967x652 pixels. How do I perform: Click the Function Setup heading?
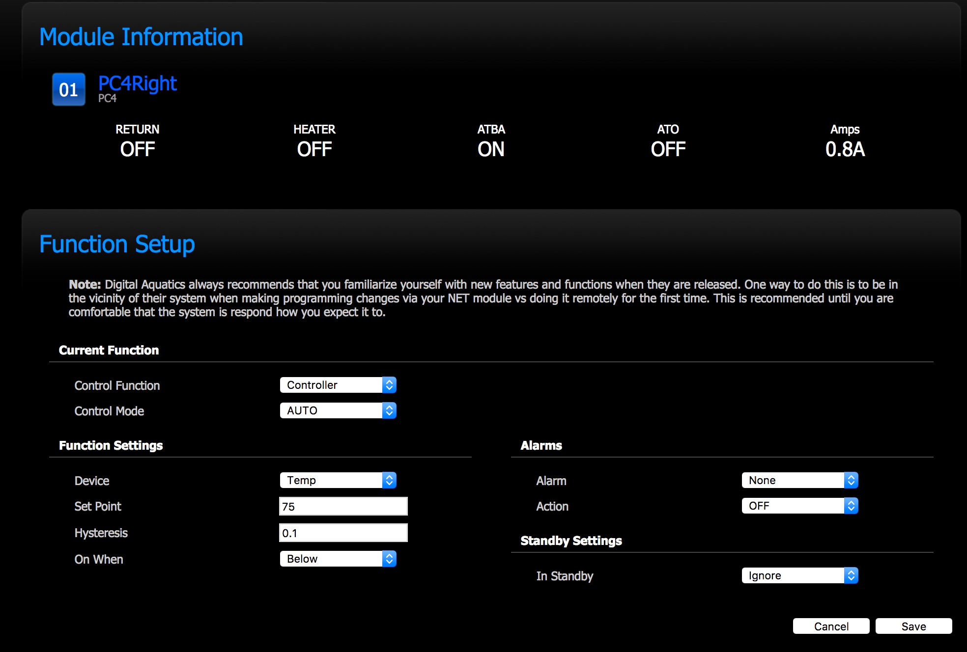click(117, 244)
